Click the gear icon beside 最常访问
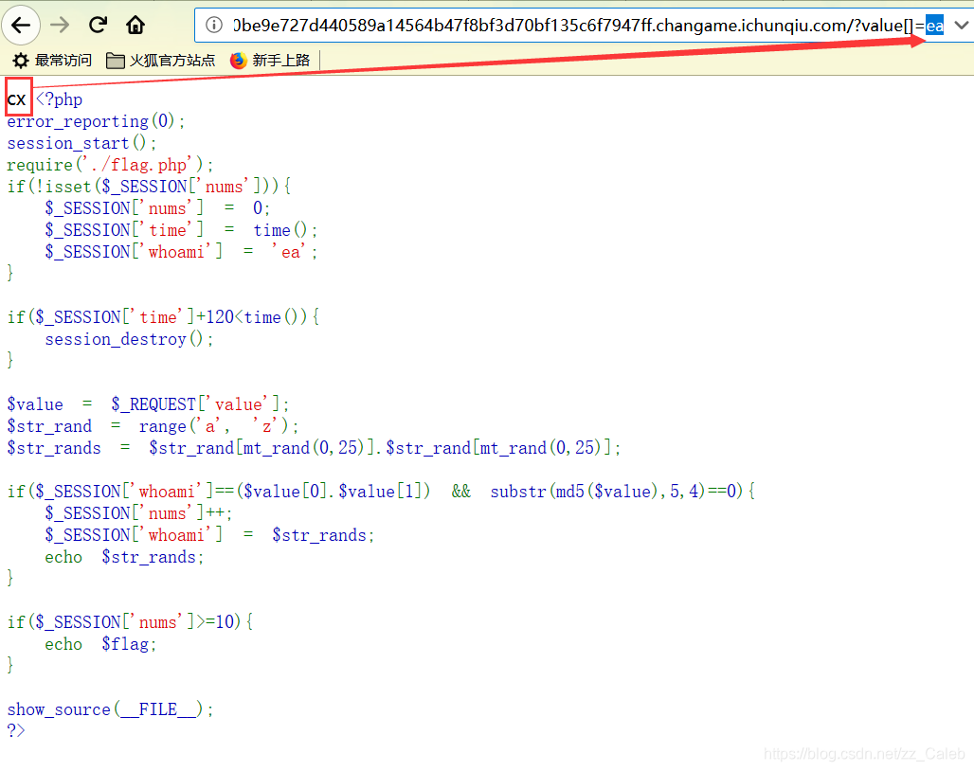The height and width of the screenshot is (771, 974). coord(21,61)
